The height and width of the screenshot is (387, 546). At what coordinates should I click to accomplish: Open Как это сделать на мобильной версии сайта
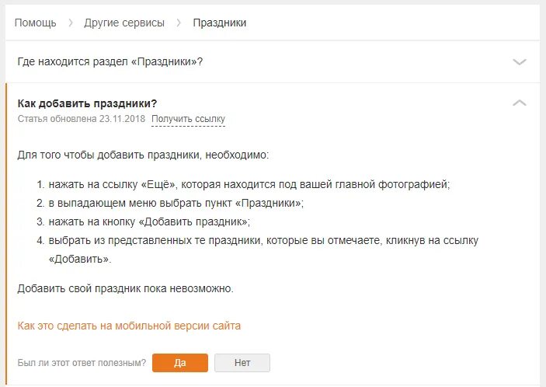tap(129, 326)
